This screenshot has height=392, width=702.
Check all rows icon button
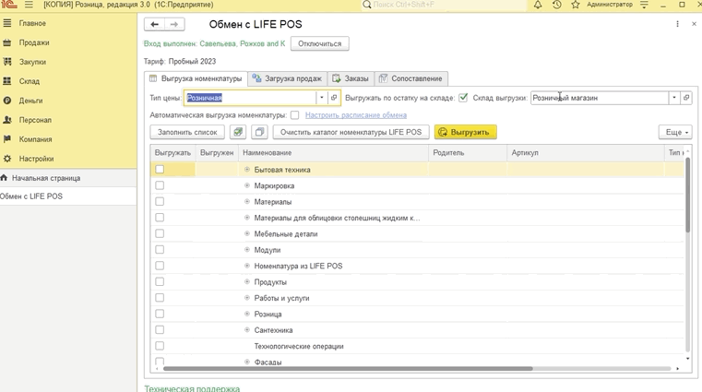(x=238, y=132)
